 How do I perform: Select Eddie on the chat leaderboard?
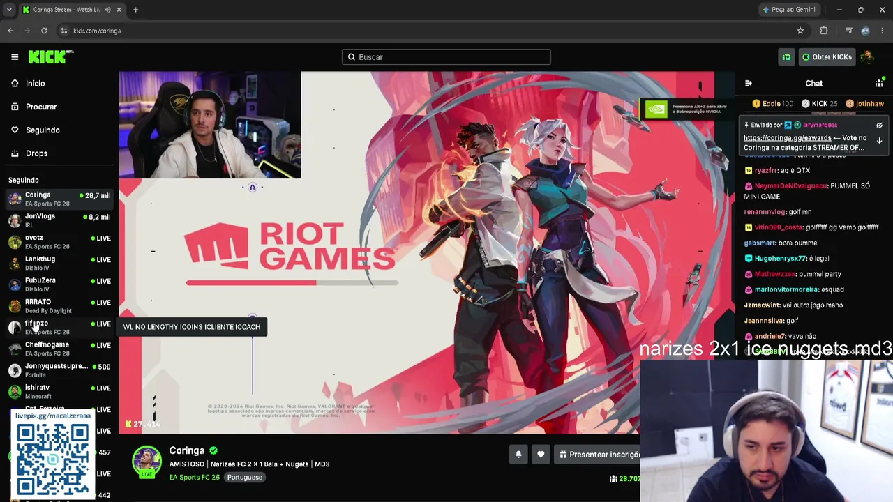point(772,104)
